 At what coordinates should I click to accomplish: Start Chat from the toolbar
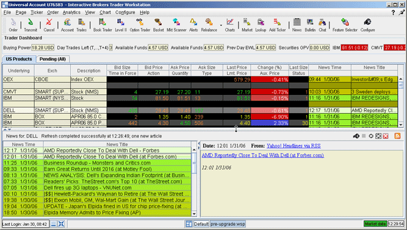click(322, 25)
